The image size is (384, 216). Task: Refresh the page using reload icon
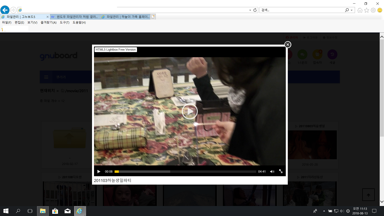coord(255,10)
